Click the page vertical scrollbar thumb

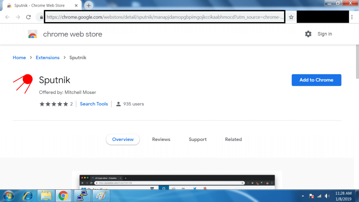tap(357, 62)
